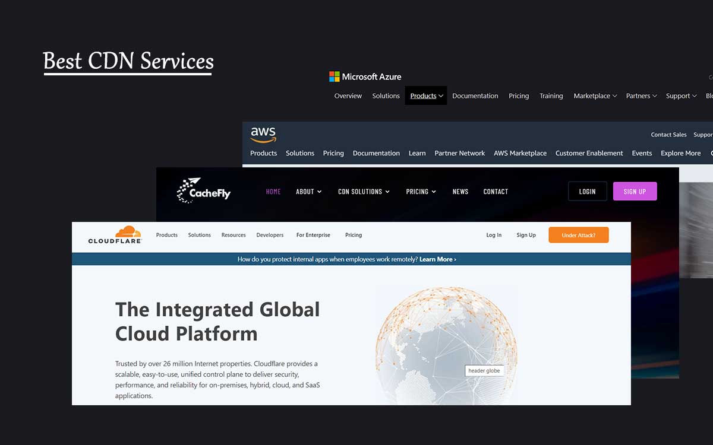Open AWS Pricing page
This screenshot has width=713, height=445.
[x=333, y=153]
